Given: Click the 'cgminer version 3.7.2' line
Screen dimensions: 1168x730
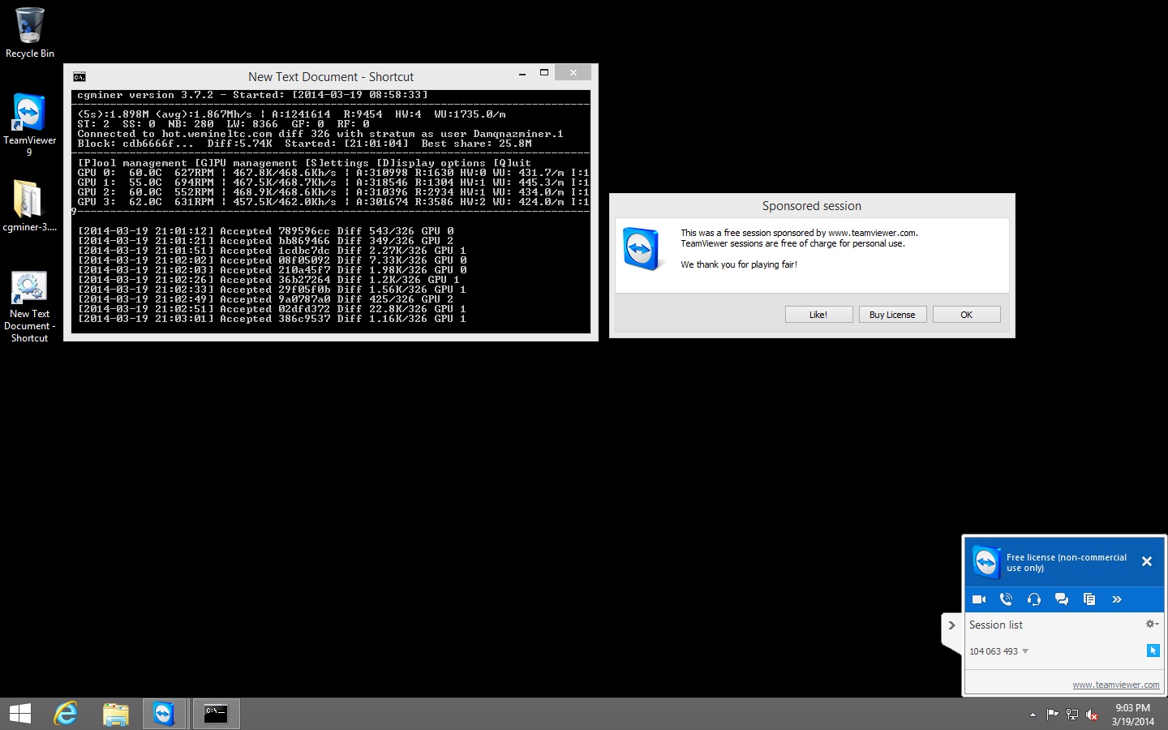Looking at the screenshot, I should [252, 95].
